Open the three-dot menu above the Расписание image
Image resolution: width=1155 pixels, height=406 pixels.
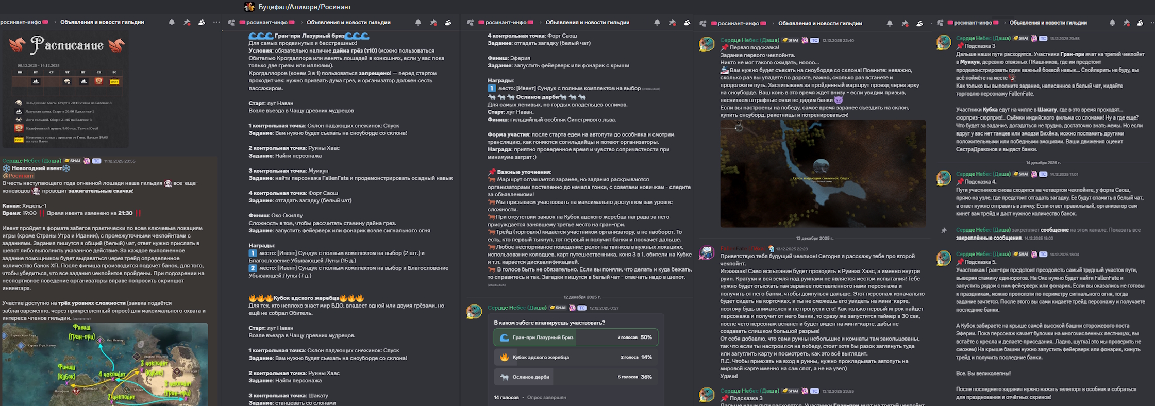pyautogui.click(x=216, y=22)
